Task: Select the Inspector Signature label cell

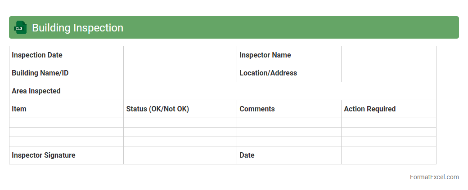Action: [x=66, y=155]
